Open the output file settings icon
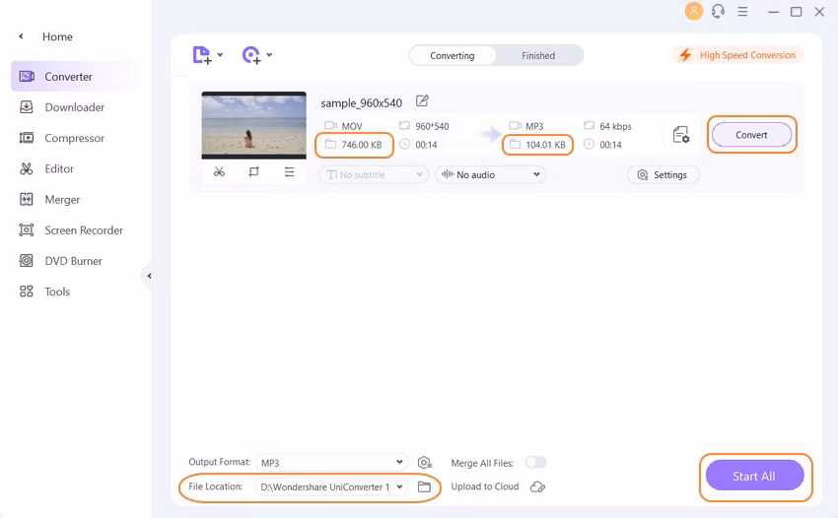Image resolution: width=838 pixels, height=518 pixels. [x=680, y=135]
